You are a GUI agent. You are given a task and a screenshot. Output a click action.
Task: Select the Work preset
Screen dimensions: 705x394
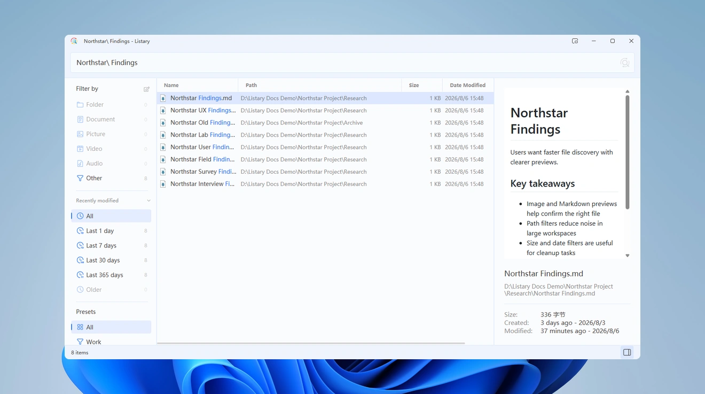(111, 342)
